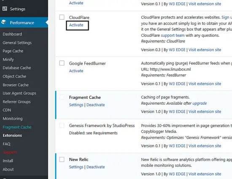Open the FAQ page
Screen dimensions: 232x179
coord(6,144)
